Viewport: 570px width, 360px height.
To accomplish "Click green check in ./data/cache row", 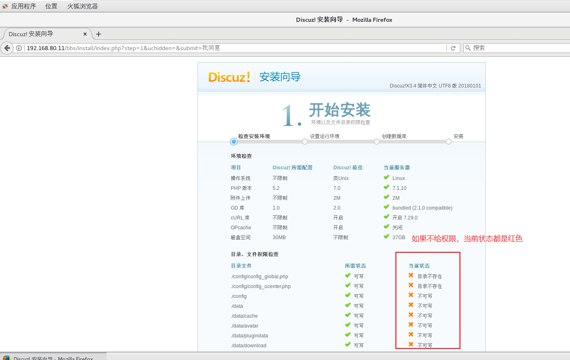I will click(348, 315).
